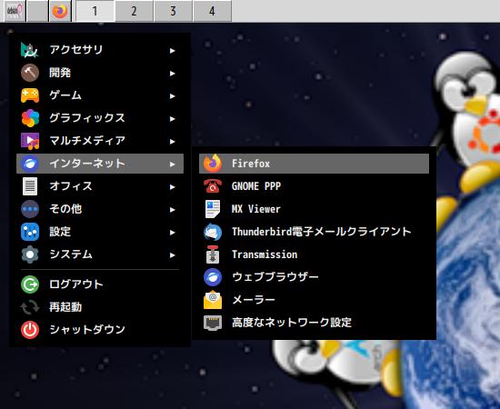Open the メーラー mail entry
Viewport: 500px width, 409px height.
point(314,300)
